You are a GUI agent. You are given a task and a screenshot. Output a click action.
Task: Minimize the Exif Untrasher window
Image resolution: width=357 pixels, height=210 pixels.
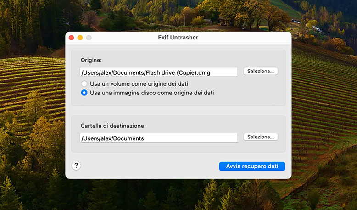pyautogui.click(x=80, y=38)
